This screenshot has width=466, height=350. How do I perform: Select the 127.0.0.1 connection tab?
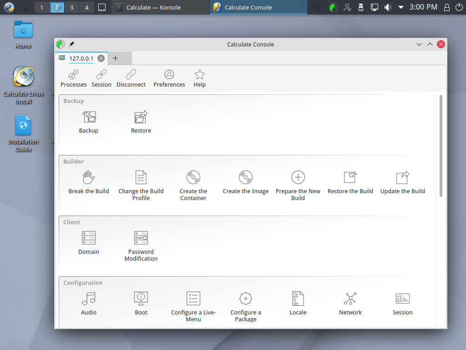[x=81, y=58]
